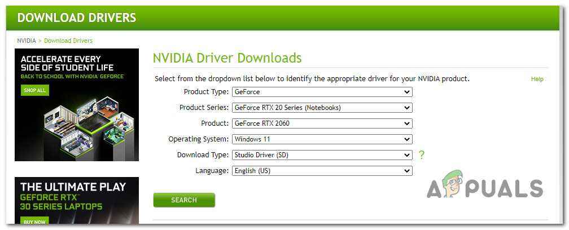The width and height of the screenshot is (569, 230).
Task: Open the Download Type dropdown showing Studio Driver
Action: point(322,155)
